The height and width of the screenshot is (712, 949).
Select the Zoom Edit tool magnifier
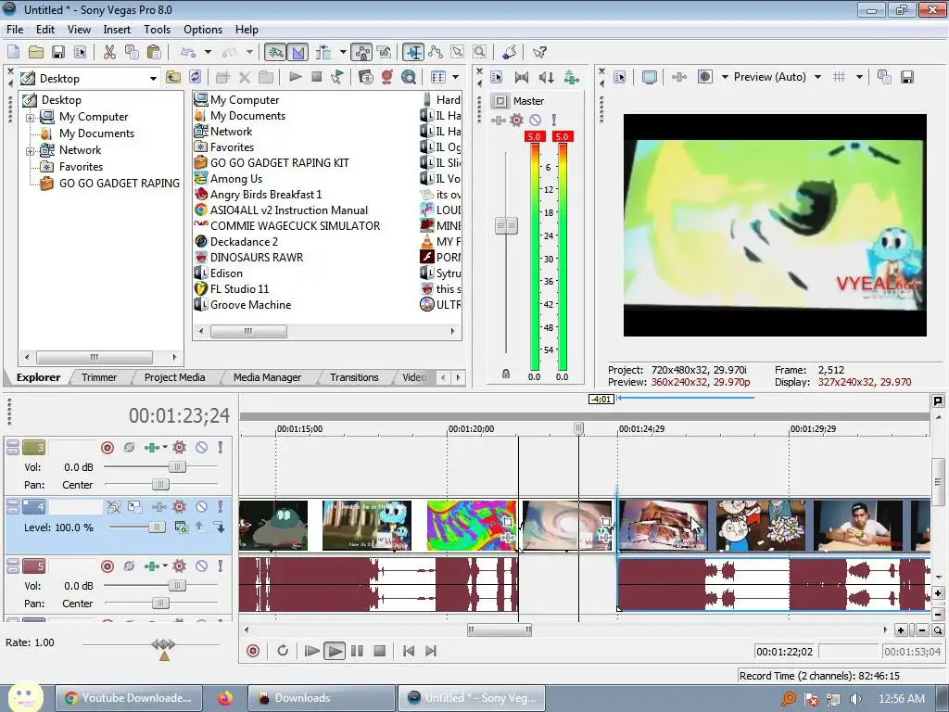(479, 52)
